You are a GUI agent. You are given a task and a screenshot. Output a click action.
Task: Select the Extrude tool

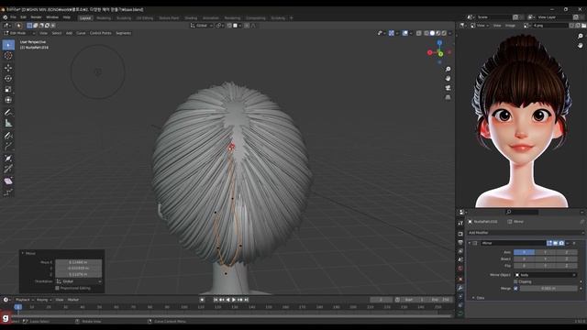coord(8,147)
